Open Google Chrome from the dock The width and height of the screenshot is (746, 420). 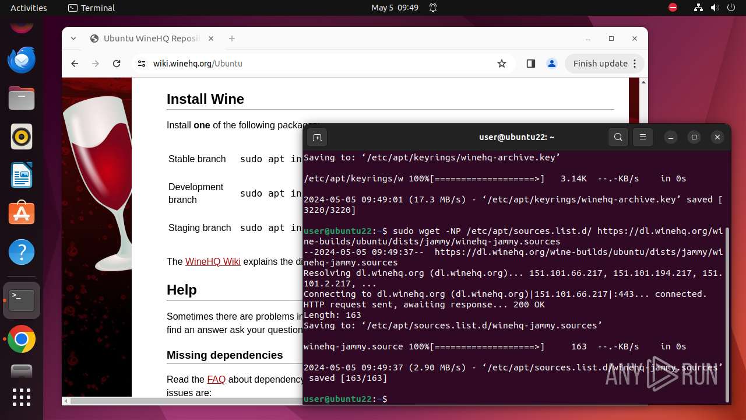click(22, 339)
